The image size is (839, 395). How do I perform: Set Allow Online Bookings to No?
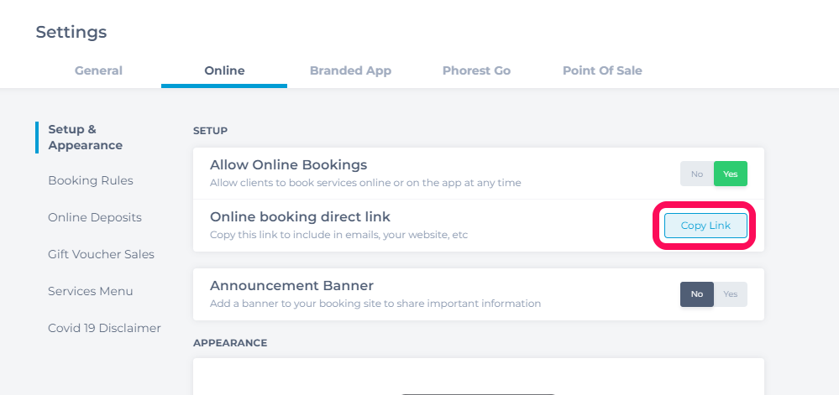tap(697, 174)
